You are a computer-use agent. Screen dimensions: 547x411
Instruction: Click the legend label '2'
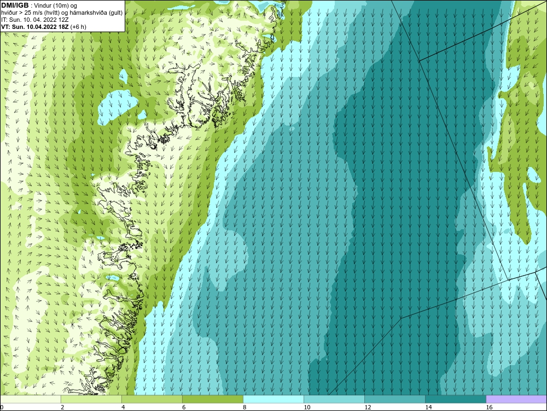coord(62,407)
